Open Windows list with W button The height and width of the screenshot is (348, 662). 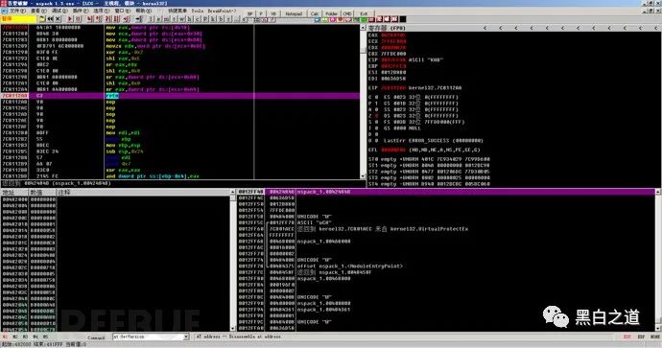pos(181,19)
